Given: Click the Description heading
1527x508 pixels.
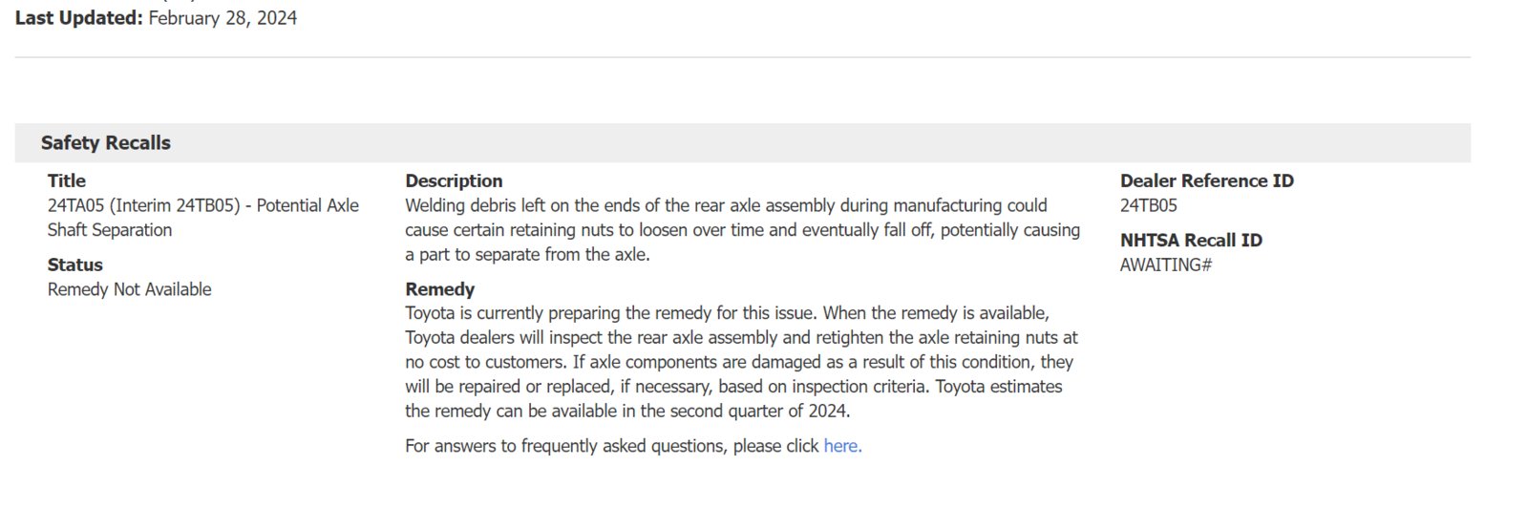Looking at the screenshot, I should (x=454, y=180).
